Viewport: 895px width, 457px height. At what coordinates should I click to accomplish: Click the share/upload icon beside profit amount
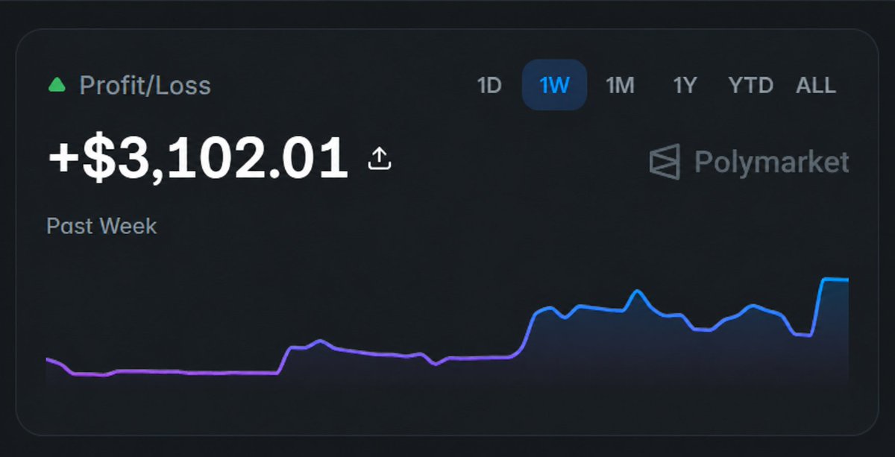click(x=380, y=158)
